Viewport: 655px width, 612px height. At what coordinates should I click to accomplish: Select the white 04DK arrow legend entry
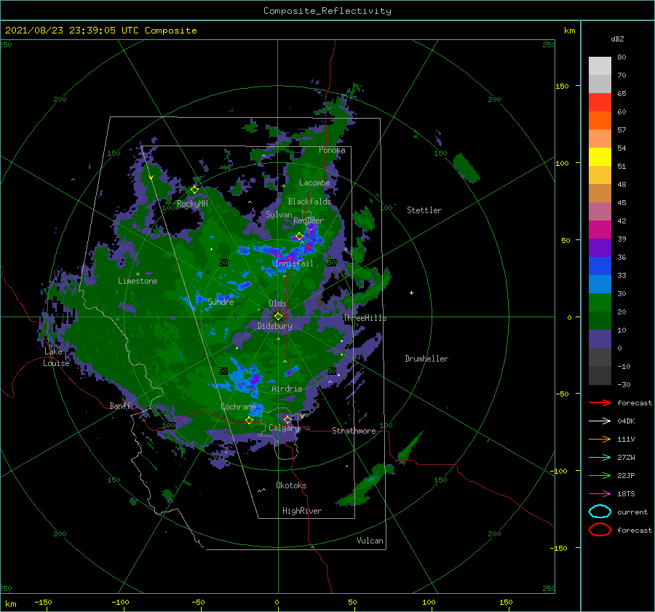(x=600, y=421)
